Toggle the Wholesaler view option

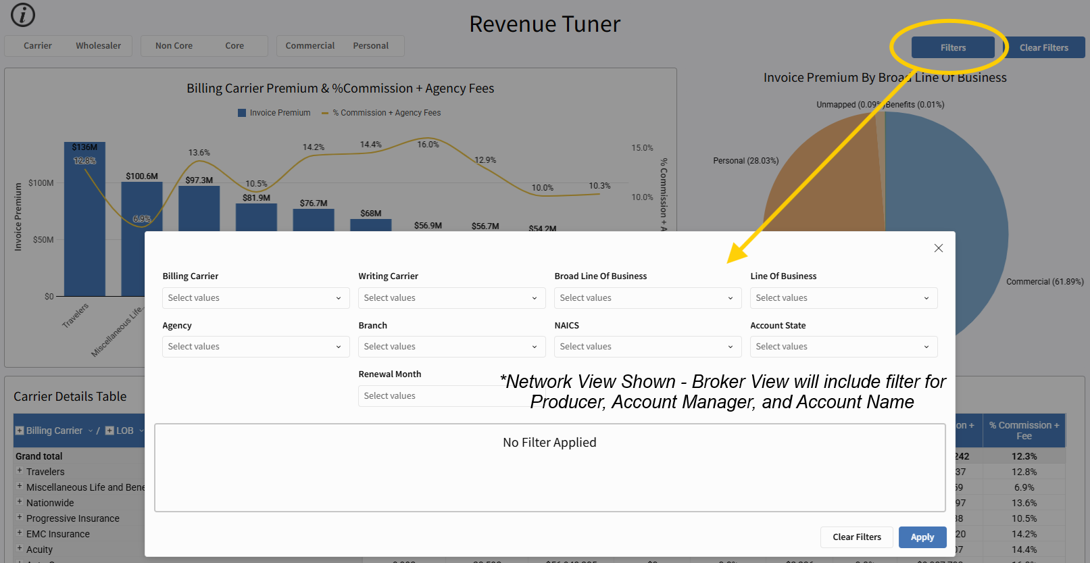pyautogui.click(x=98, y=46)
